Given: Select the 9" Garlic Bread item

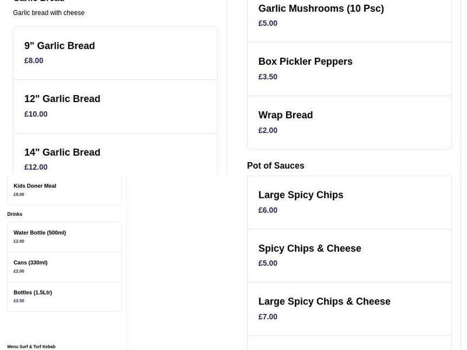Looking at the screenshot, I should click(x=115, y=52).
